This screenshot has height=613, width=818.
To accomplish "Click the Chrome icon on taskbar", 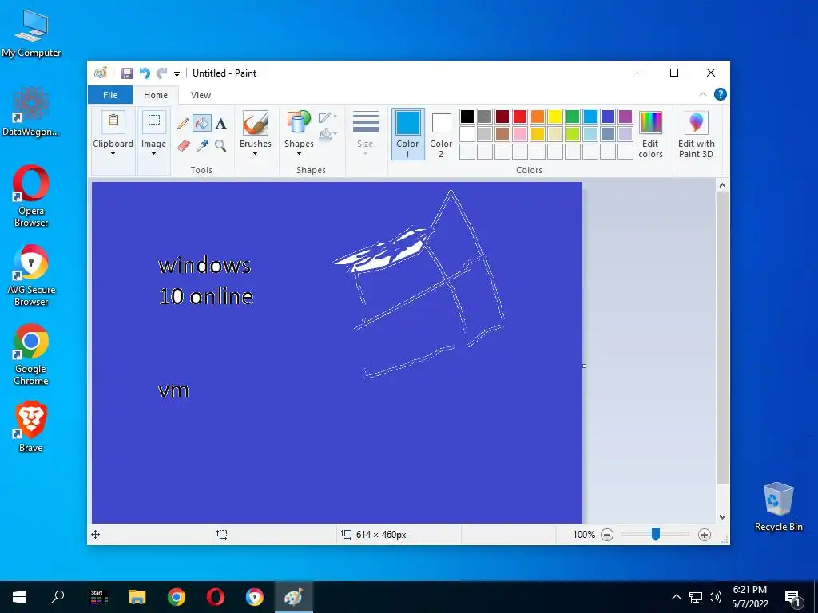I will 177,597.
